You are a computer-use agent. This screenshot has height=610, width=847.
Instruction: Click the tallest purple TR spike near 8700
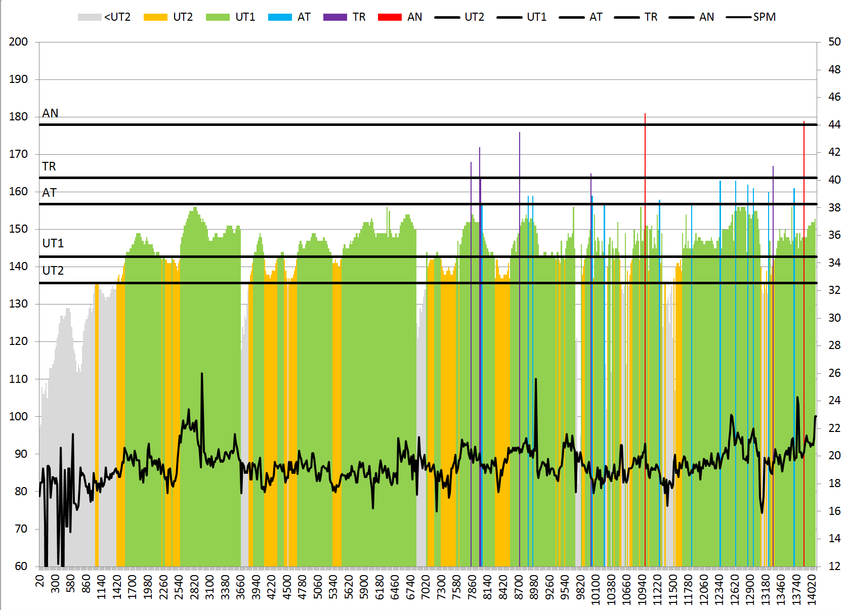(520, 152)
